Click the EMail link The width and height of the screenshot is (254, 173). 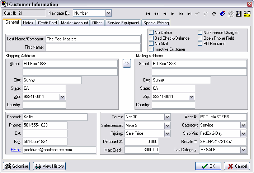(16, 150)
